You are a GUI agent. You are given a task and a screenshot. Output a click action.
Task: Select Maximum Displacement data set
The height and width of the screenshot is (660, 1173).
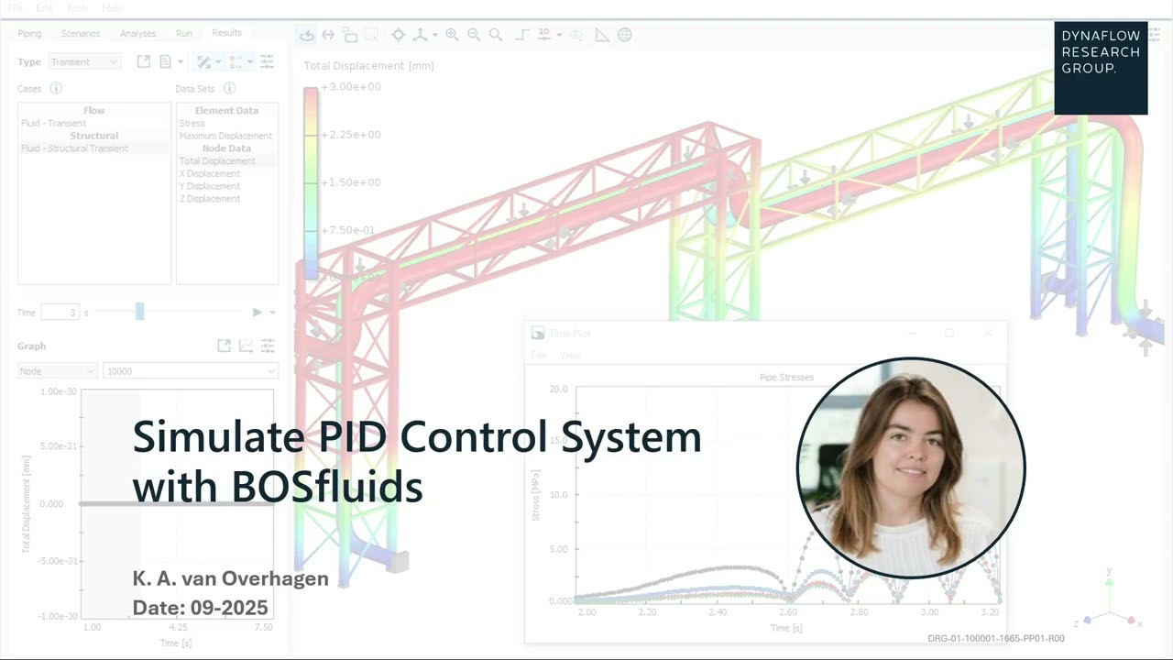click(x=227, y=136)
